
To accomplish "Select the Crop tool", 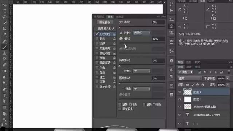I will click(4, 29).
